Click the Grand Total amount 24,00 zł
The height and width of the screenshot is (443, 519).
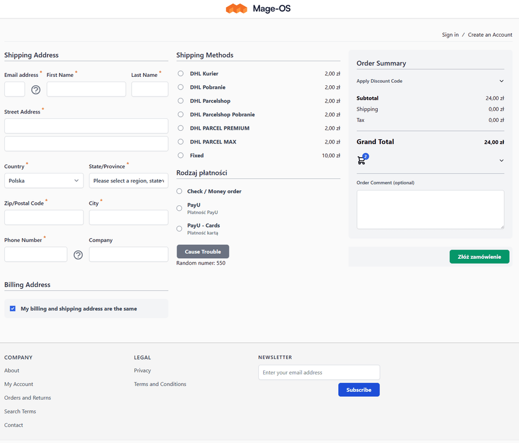pos(494,142)
